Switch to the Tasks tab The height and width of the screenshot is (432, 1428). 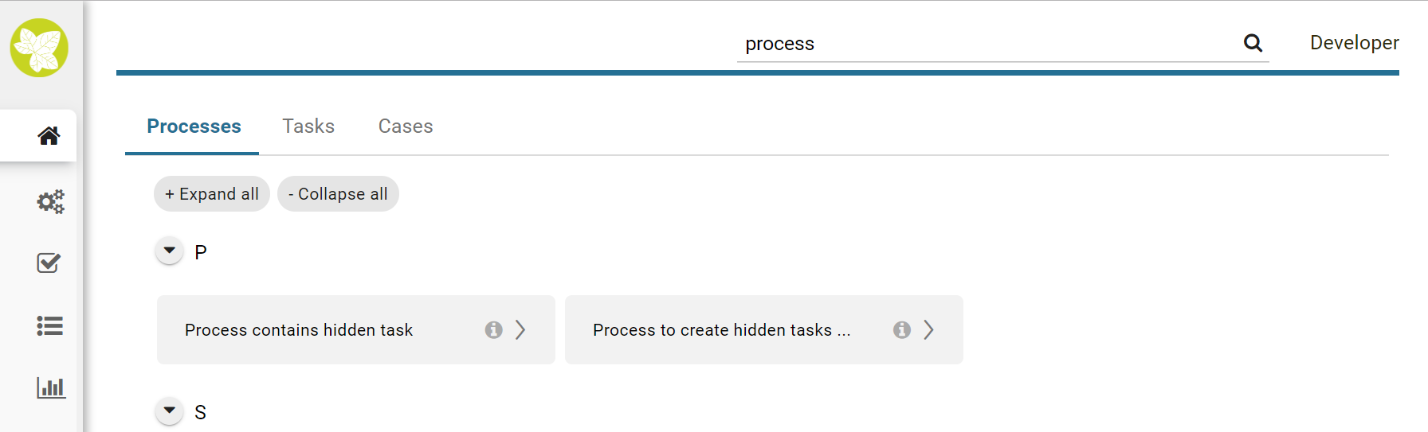(308, 126)
